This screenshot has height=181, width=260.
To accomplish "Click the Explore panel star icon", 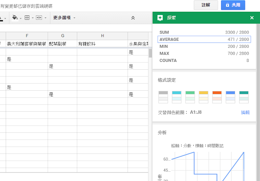I will [x=160, y=18].
